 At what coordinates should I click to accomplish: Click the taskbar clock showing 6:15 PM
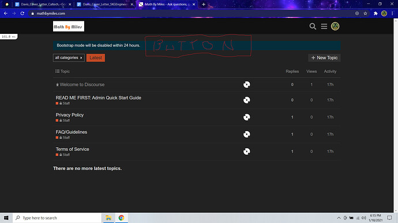[376, 218]
